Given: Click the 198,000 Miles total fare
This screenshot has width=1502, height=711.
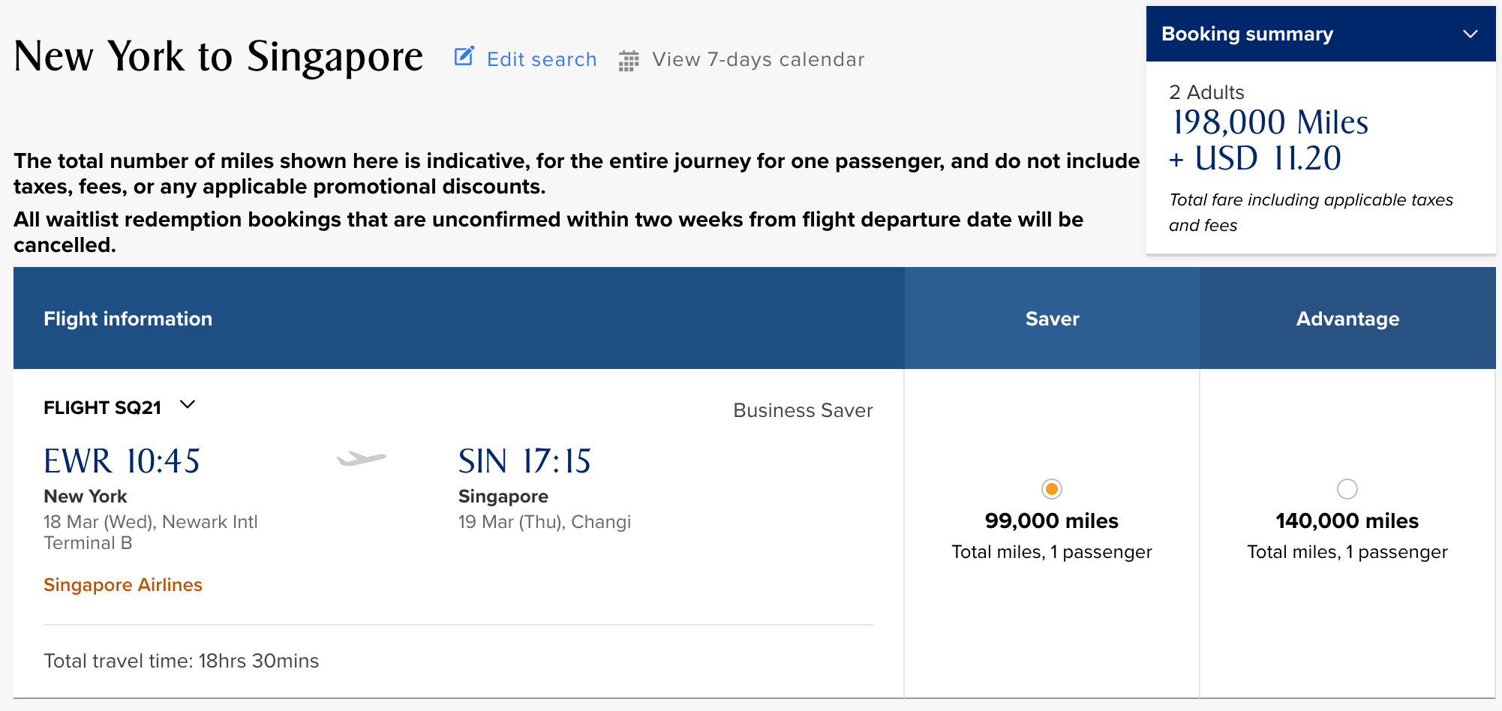Looking at the screenshot, I should point(1270,123).
